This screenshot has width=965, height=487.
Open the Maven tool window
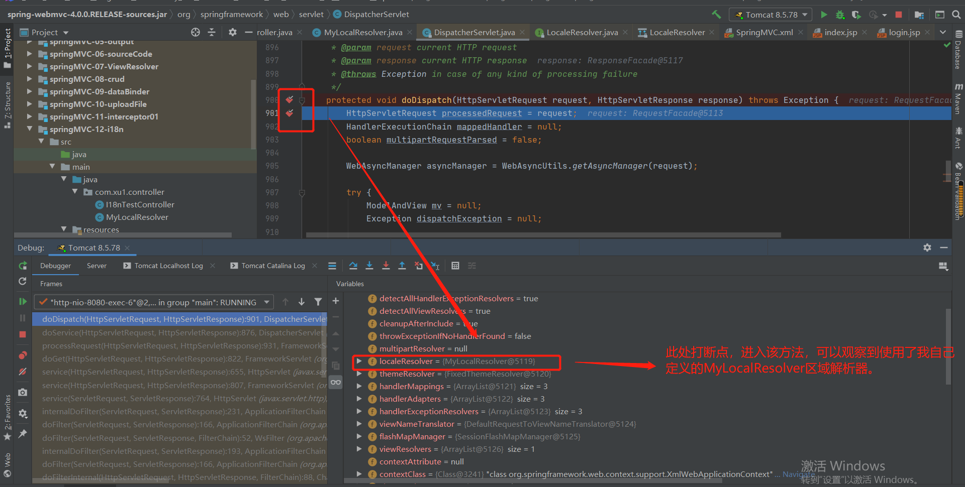[958, 99]
